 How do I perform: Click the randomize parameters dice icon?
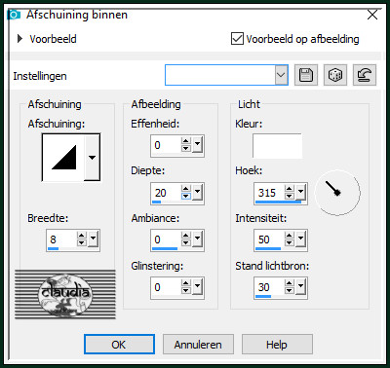[x=335, y=75]
